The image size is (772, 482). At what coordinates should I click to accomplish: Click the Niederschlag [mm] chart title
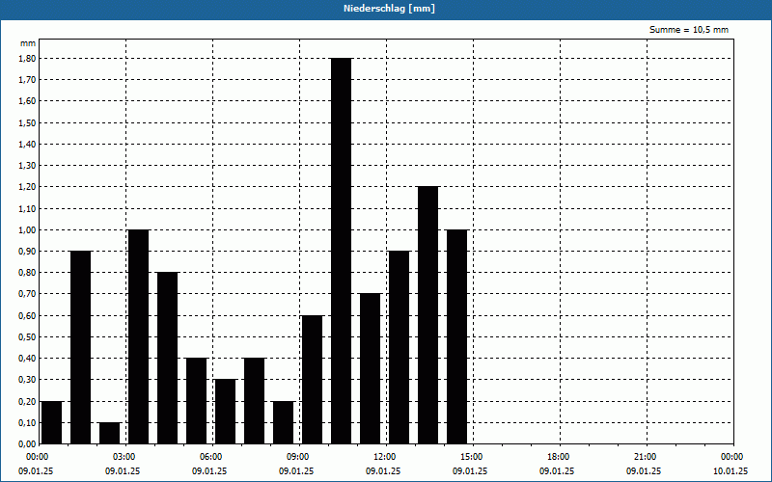(389, 9)
